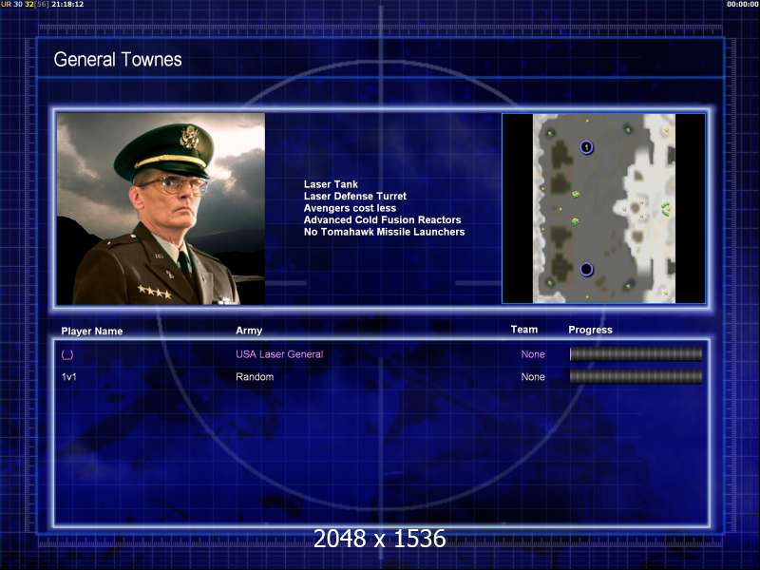Click Avengers cost less text
The width and height of the screenshot is (760, 570).
(350, 208)
